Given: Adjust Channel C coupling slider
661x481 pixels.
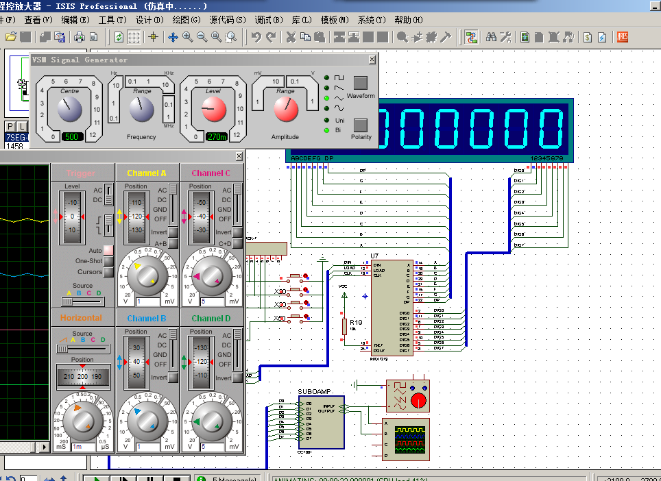Looking at the screenshot, I should (x=237, y=205).
